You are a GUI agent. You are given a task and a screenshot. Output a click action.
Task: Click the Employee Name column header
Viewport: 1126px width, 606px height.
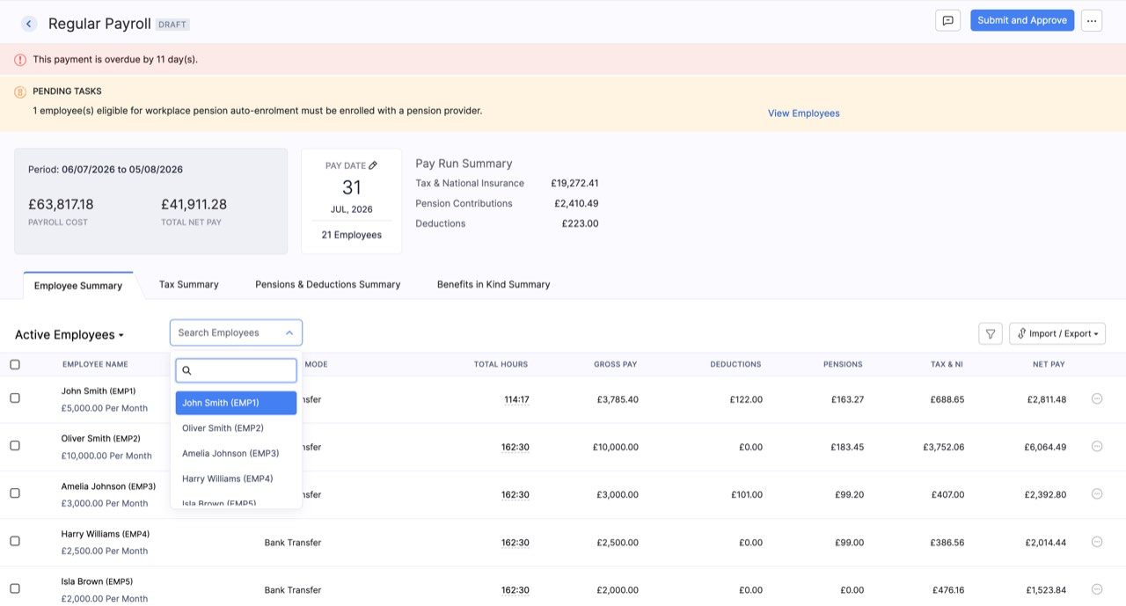pyautogui.click(x=95, y=364)
